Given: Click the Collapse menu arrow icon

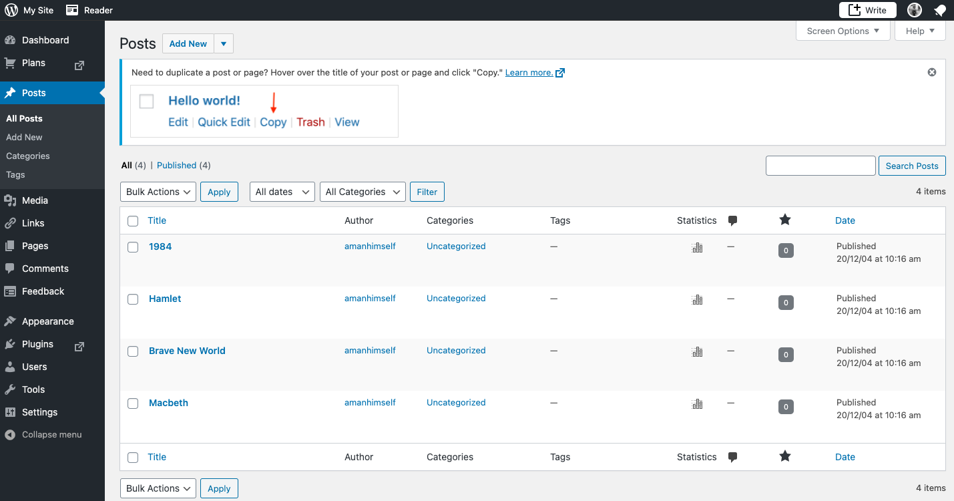Looking at the screenshot, I should 10,435.
